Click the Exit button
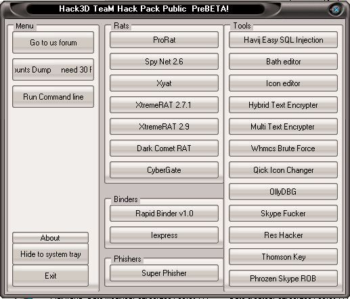This screenshot has width=350, height=299. pyautogui.click(x=50, y=276)
